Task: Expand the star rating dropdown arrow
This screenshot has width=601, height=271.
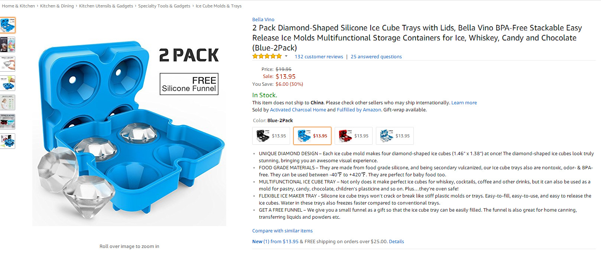Action: pos(286,56)
